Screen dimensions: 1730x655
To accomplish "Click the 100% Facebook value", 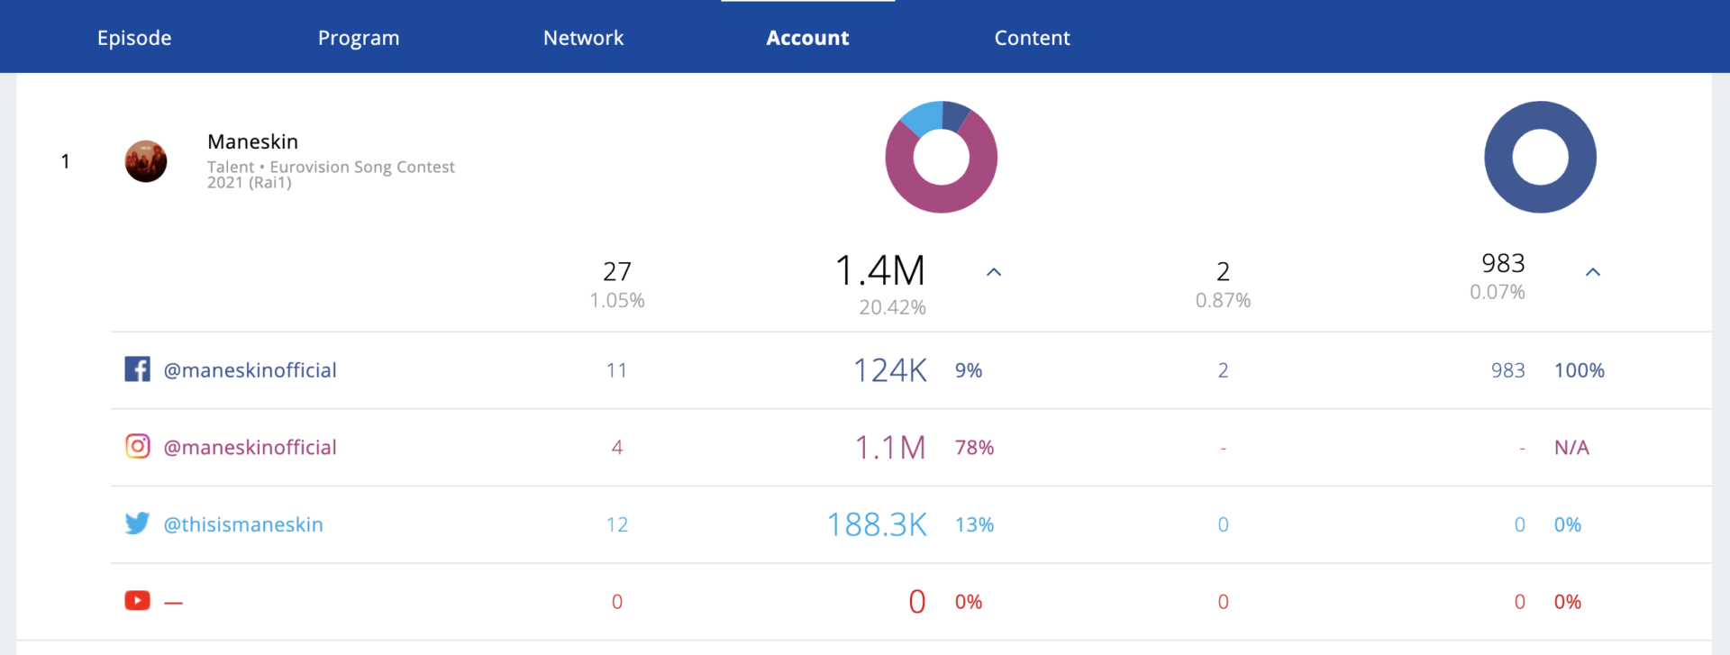I will (1579, 370).
